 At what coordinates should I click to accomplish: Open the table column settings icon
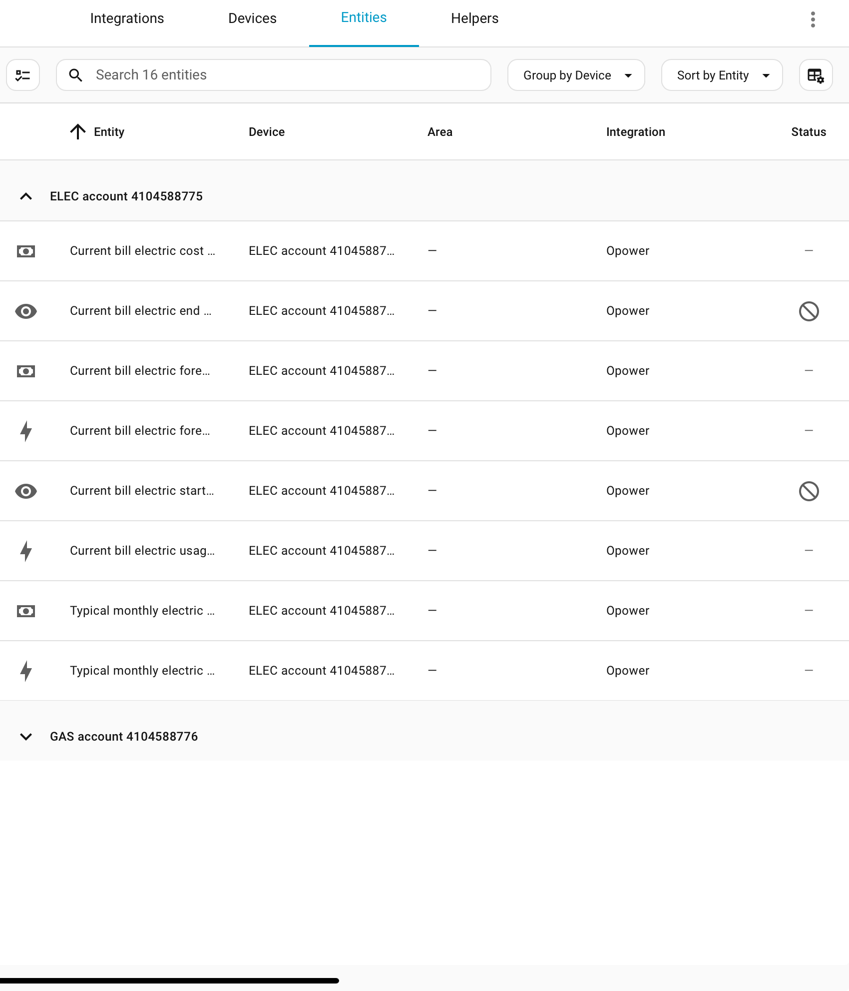pyautogui.click(x=816, y=75)
